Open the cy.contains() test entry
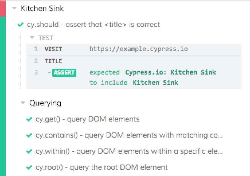This screenshot has width=250, height=176. tap(129, 135)
